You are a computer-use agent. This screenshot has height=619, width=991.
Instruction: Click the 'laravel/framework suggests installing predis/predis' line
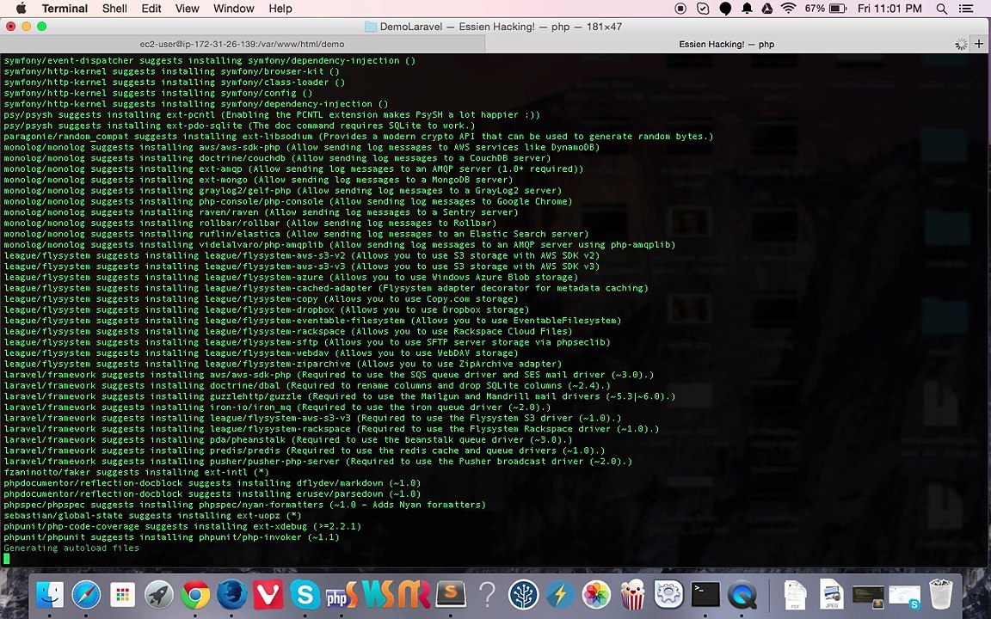304,450
